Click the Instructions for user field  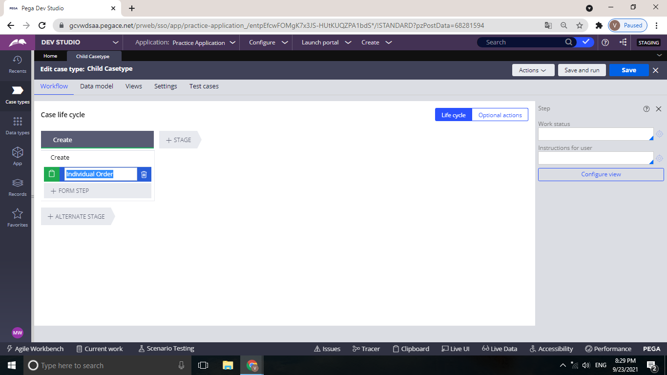(x=596, y=158)
